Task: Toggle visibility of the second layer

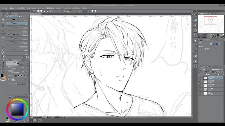Action: pyautogui.click(x=199, y=82)
